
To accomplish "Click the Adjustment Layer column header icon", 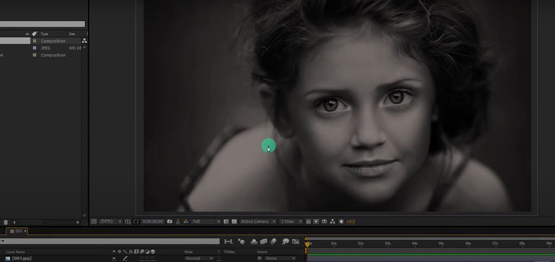I will coord(147,252).
